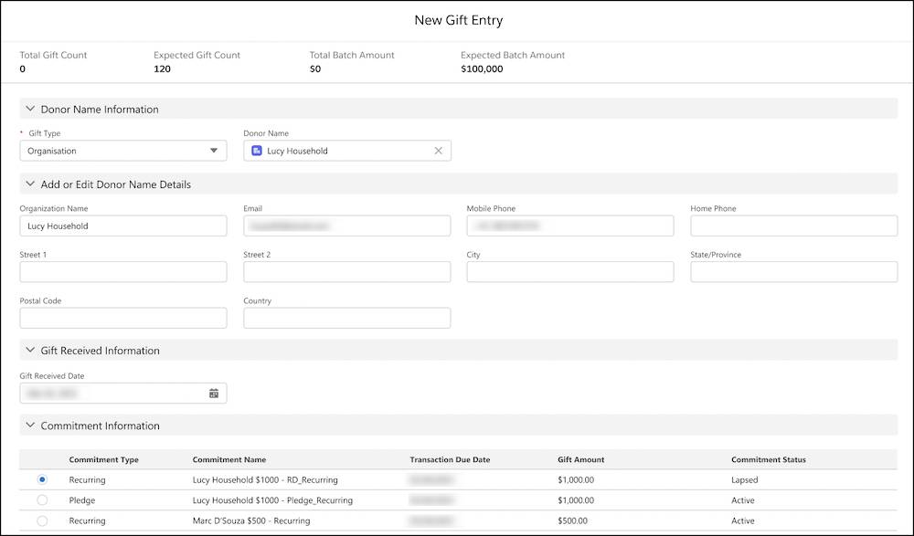
Task: Click the $500.00 gift amount cell
Action: tap(572, 520)
